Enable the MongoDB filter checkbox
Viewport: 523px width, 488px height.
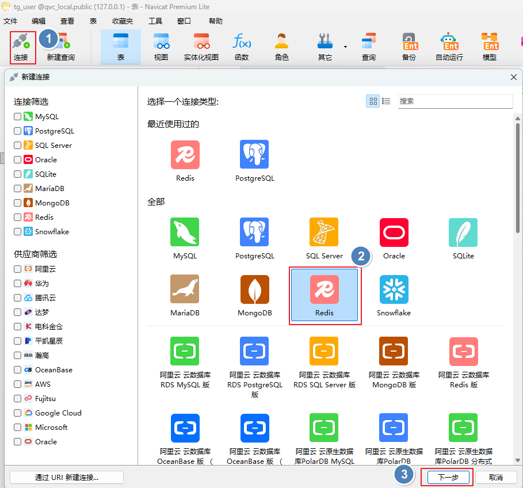coord(17,203)
